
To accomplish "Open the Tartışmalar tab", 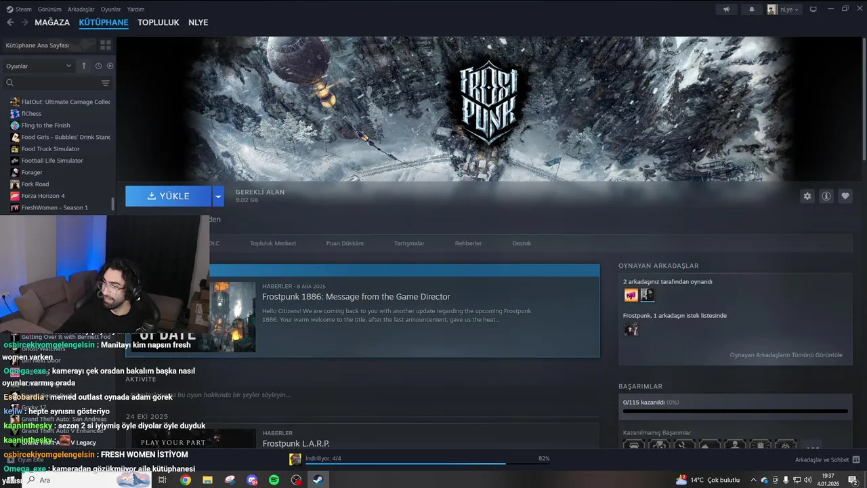I will click(409, 243).
